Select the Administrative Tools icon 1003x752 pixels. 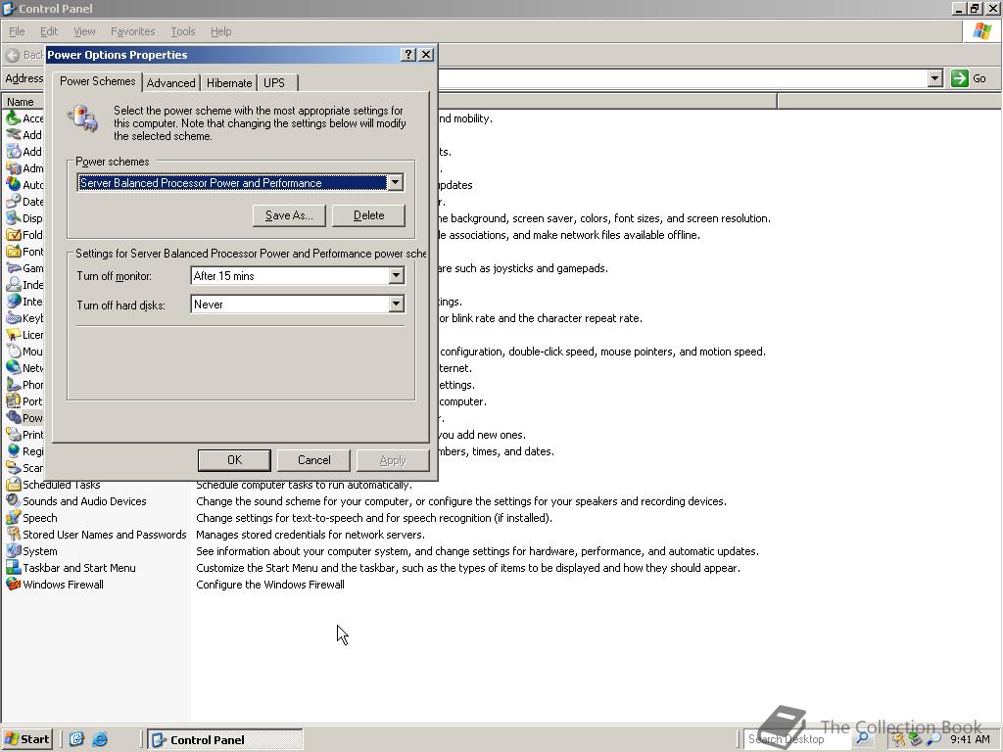click(x=14, y=168)
